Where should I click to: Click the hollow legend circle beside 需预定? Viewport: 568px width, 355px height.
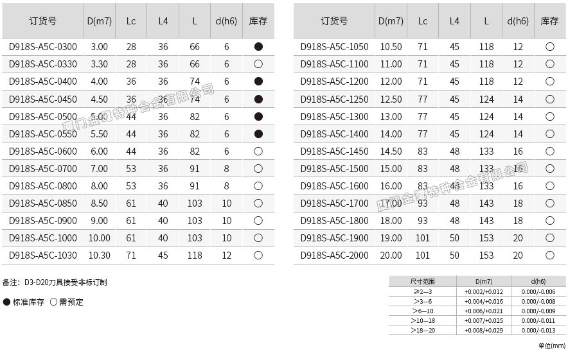point(53,302)
